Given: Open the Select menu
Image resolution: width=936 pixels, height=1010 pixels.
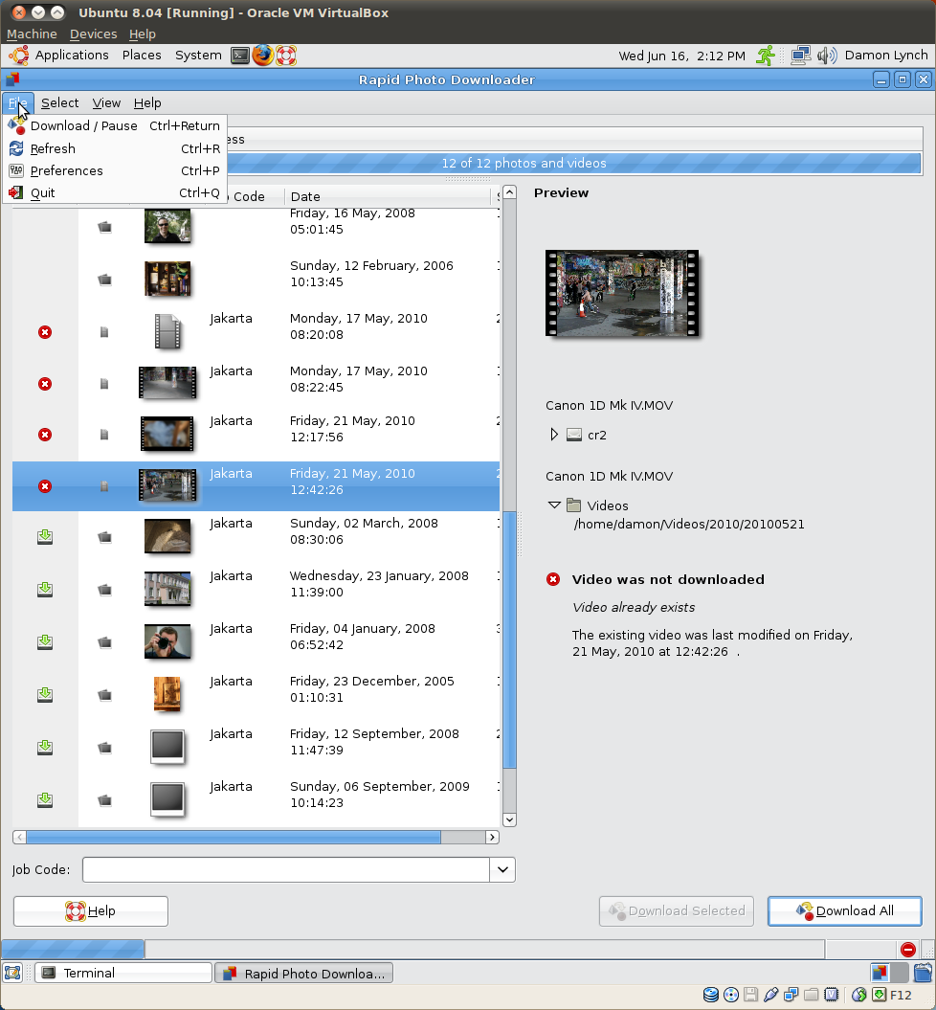Looking at the screenshot, I should (x=59, y=102).
